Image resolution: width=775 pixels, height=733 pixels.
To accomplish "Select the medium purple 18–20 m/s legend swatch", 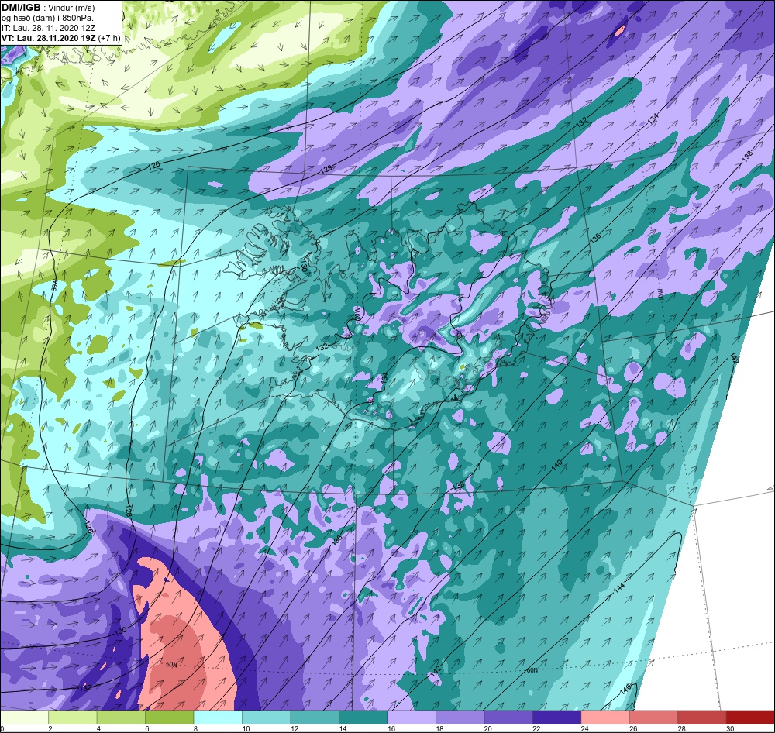I will 460,718.
